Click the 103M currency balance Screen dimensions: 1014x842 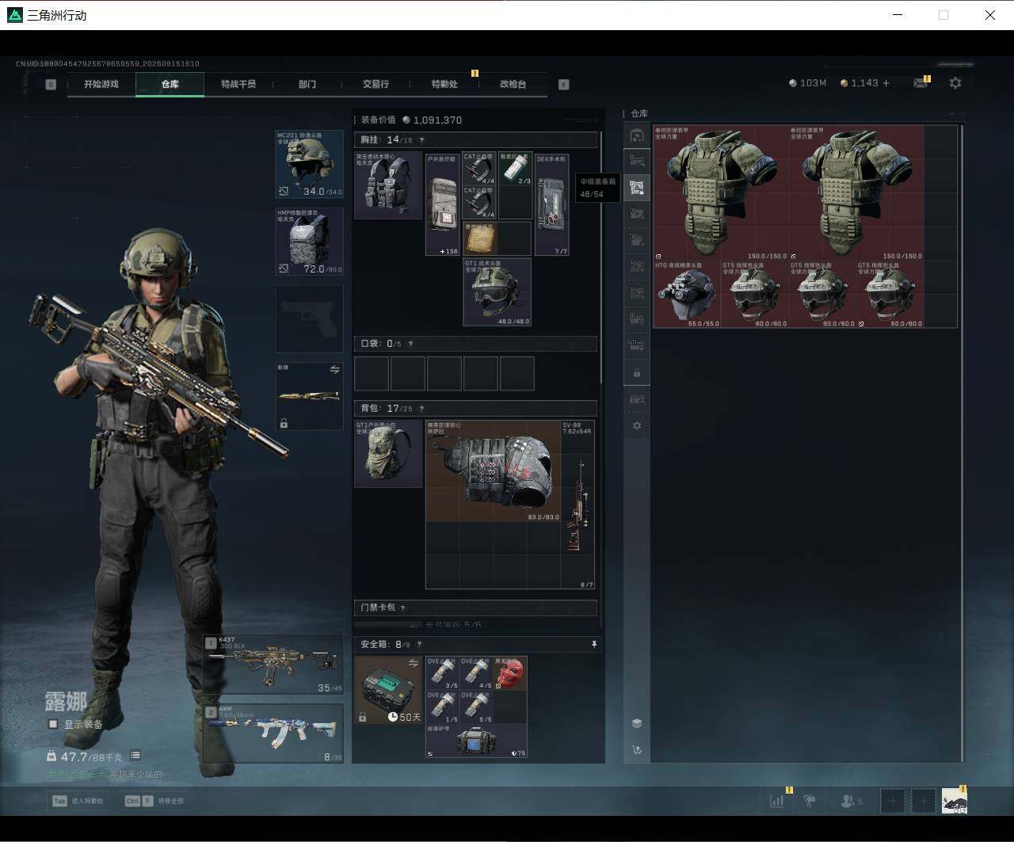[x=807, y=83]
